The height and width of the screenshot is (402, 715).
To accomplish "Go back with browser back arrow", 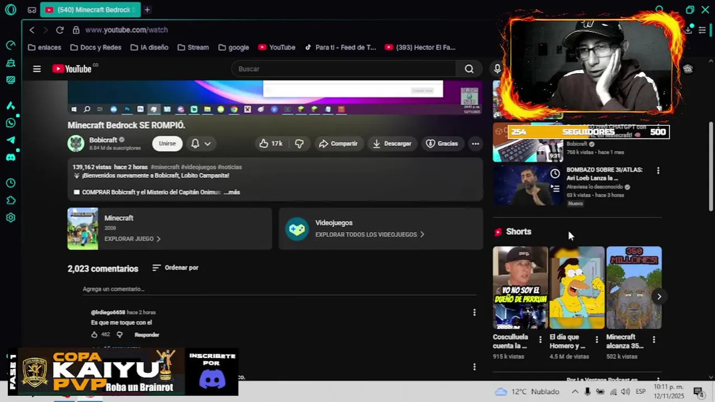I will coord(32,30).
